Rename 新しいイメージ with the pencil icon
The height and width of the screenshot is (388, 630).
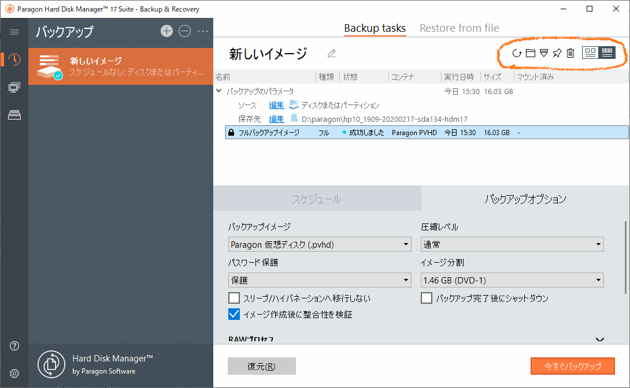click(x=331, y=53)
